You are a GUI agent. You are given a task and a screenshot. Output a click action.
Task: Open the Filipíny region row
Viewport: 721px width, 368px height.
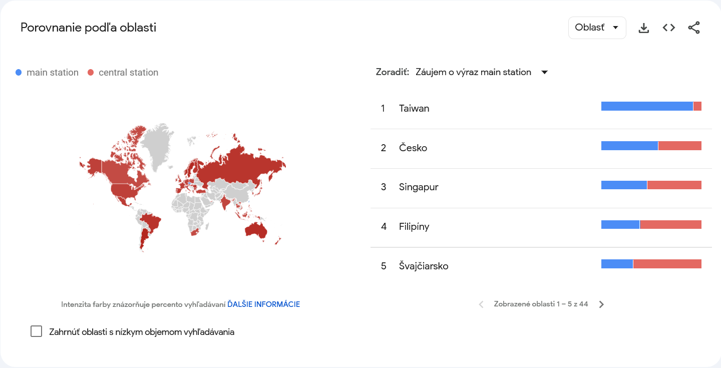(x=414, y=227)
